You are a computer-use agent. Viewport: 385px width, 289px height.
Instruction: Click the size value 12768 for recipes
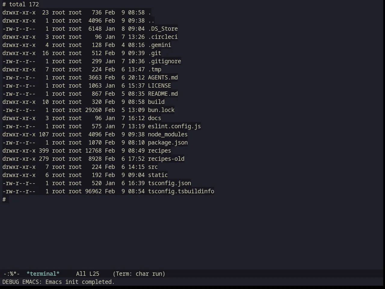click(93, 151)
